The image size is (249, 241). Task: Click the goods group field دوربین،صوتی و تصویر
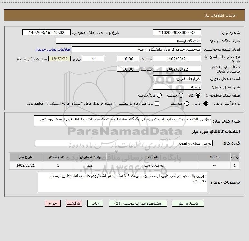coord(124,143)
